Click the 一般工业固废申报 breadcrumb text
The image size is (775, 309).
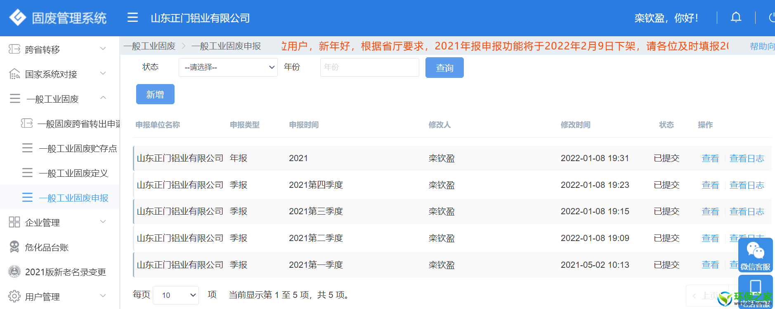pos(226,46)
